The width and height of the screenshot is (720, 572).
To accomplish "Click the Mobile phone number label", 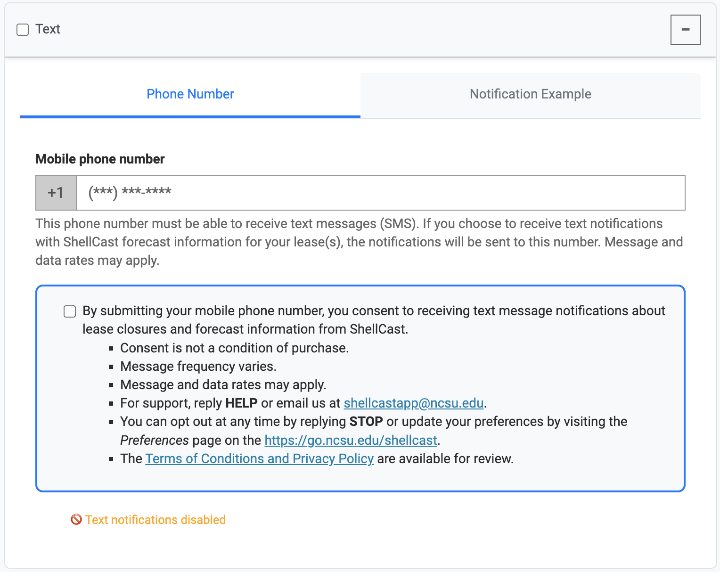I will tap(99, 159).
